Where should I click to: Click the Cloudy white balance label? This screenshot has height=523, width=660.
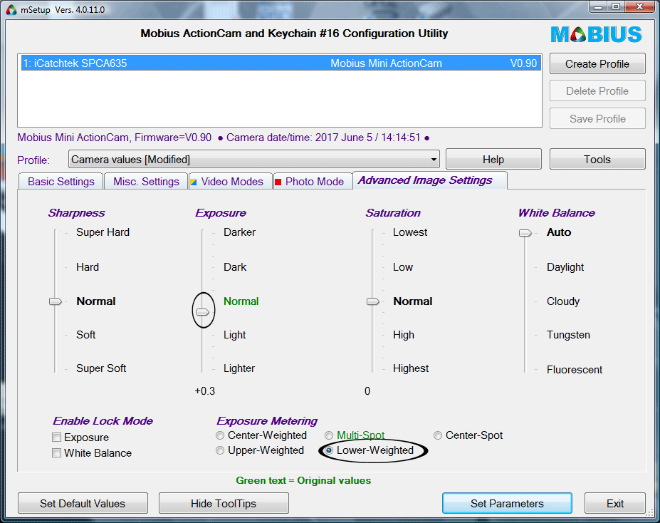pos(563,301)
